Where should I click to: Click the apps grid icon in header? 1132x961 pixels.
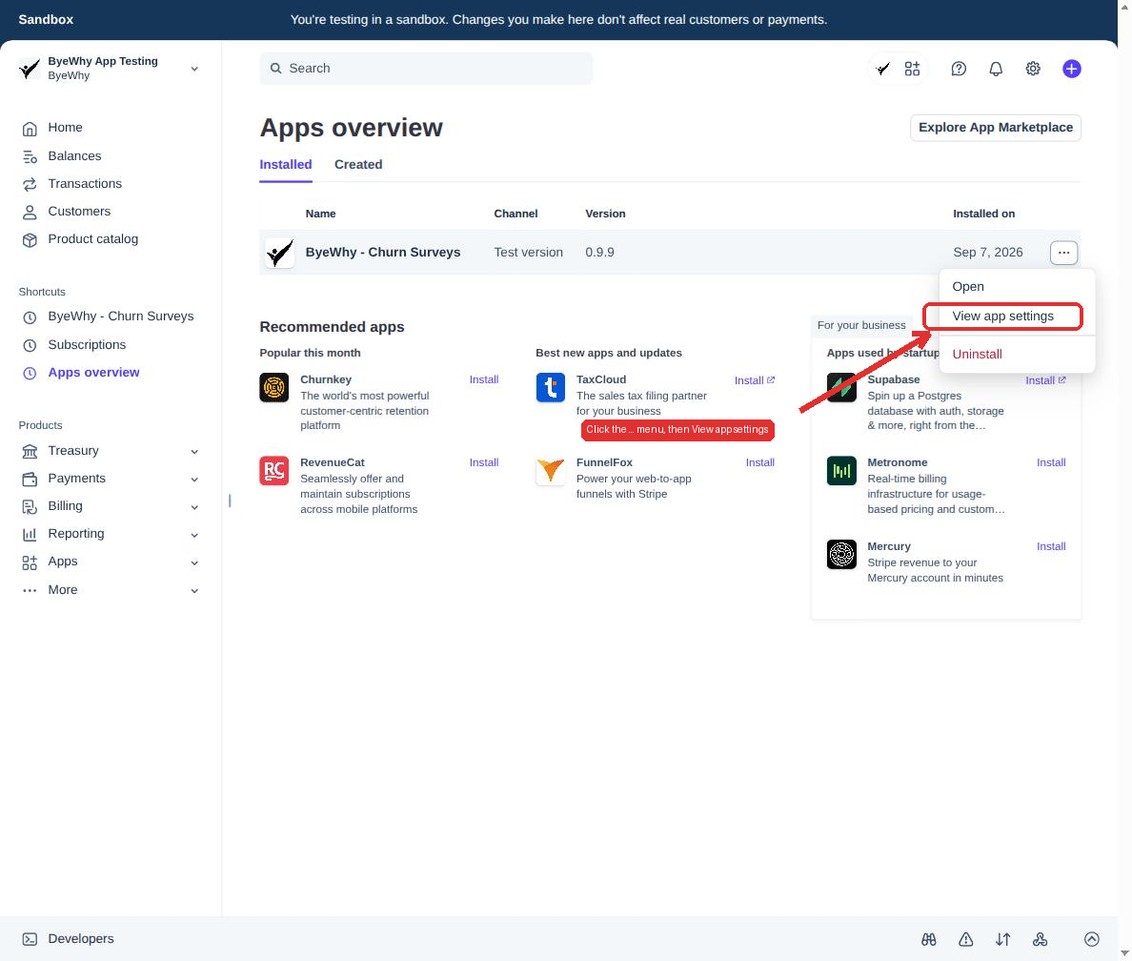coord(913,69)
